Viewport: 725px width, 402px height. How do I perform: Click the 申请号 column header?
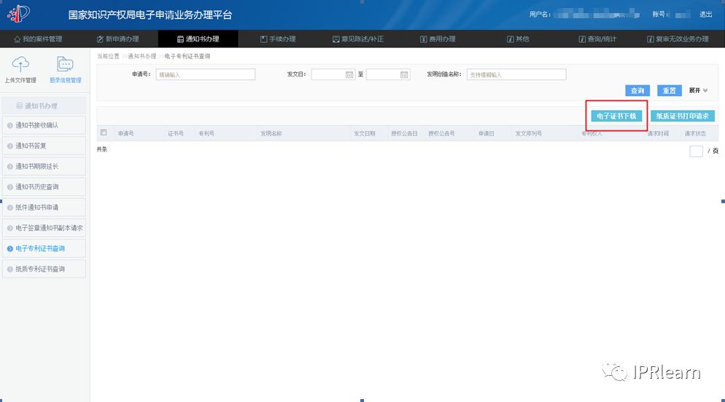click(x=125, y=133)
